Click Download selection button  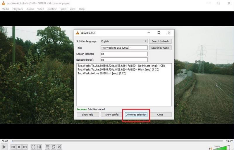[x=136, y=115]
